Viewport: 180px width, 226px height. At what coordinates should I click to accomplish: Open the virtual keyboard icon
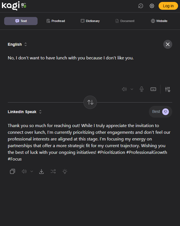pyautogui.click(x=153, y=89)
